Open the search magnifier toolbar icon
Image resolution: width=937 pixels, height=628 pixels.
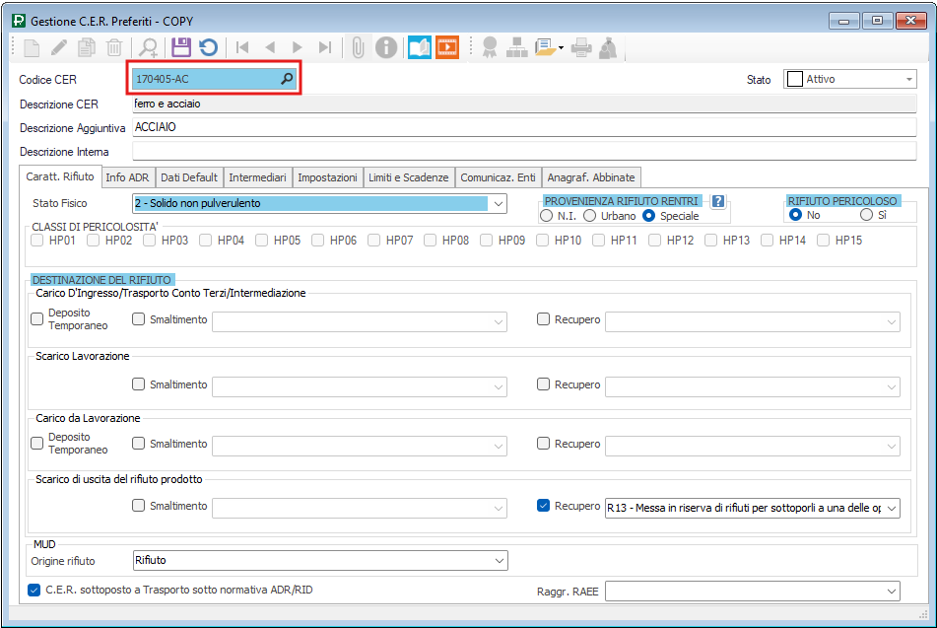149,46
